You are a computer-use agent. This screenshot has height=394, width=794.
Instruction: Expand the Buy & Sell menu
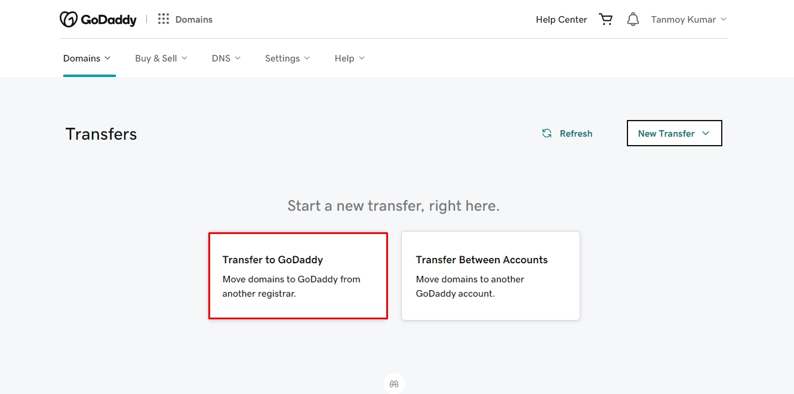161,58
